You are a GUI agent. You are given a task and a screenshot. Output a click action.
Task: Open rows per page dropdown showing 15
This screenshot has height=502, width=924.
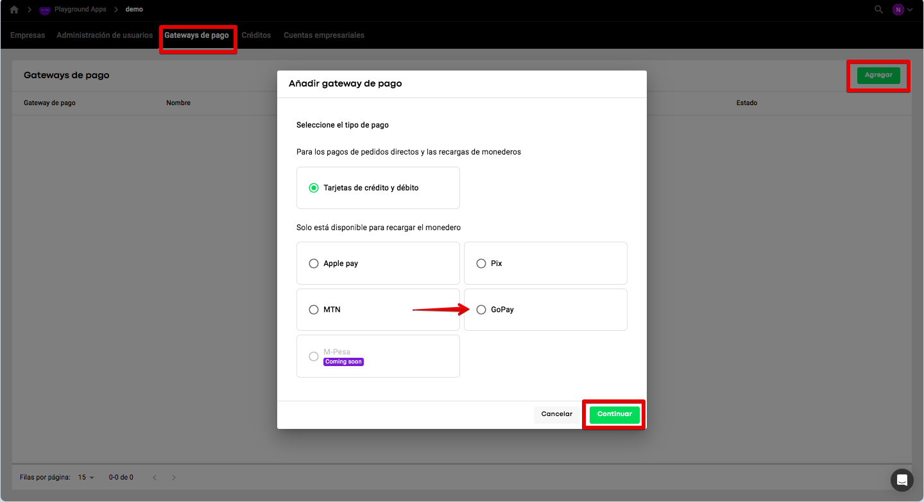[86, 478]
